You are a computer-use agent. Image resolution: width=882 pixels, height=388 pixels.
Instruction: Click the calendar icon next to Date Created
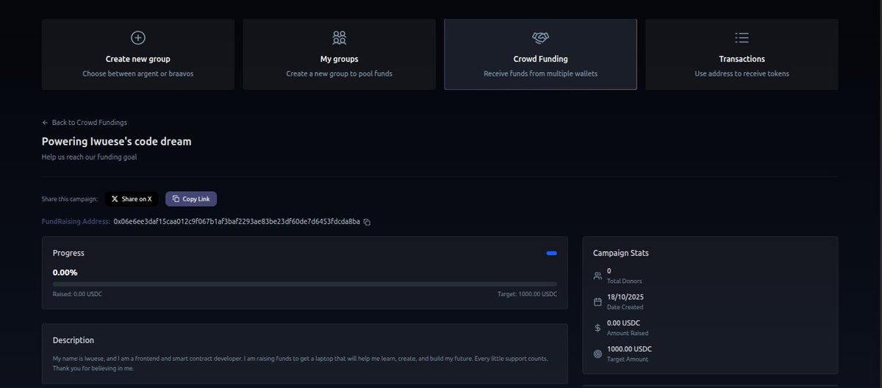(598, 302)
